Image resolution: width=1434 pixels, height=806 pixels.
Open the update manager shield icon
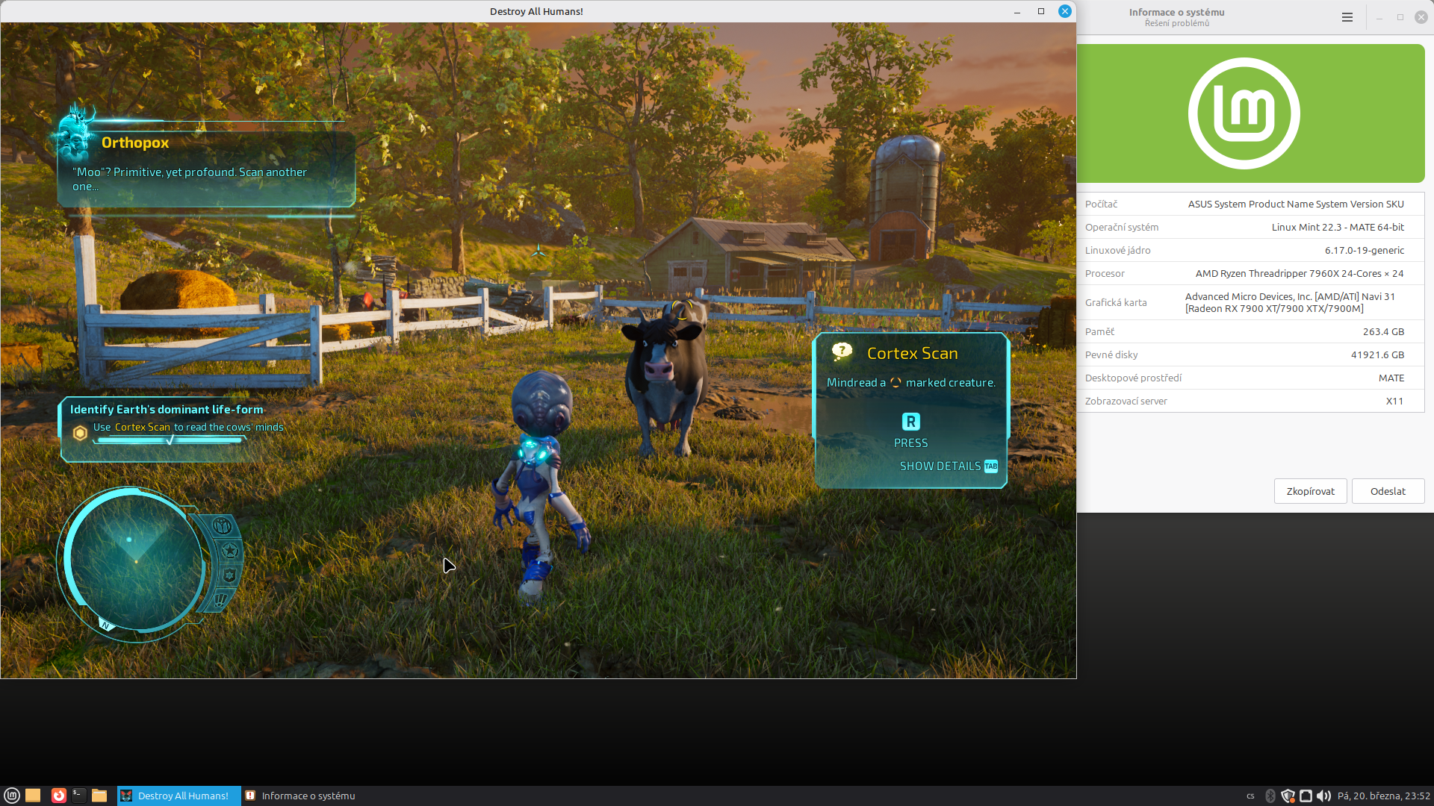[1288, 796]
